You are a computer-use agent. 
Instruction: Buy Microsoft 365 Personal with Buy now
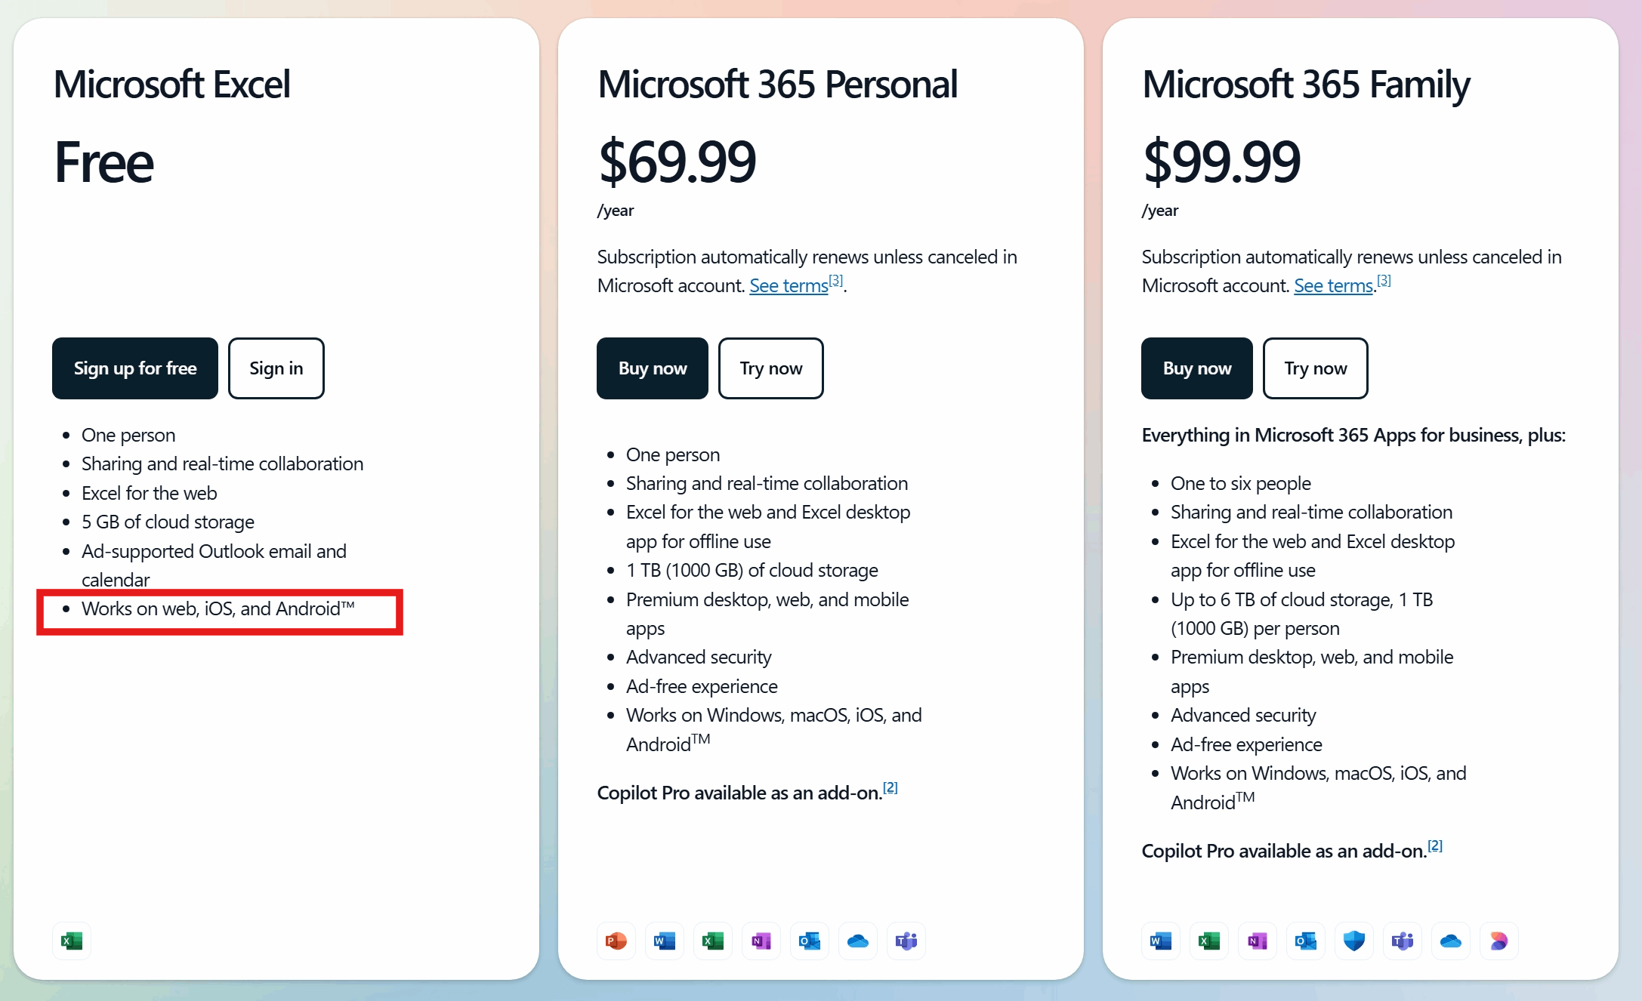[x=653, y=368]
